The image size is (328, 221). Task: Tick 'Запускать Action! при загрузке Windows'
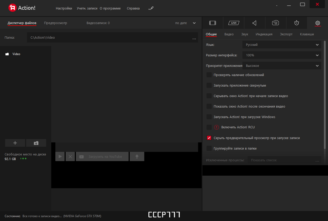(x=209, y=117)
